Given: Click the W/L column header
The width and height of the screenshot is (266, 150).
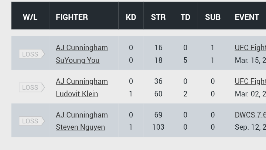Looking at the screenshot, I should [x=30, y=17].
